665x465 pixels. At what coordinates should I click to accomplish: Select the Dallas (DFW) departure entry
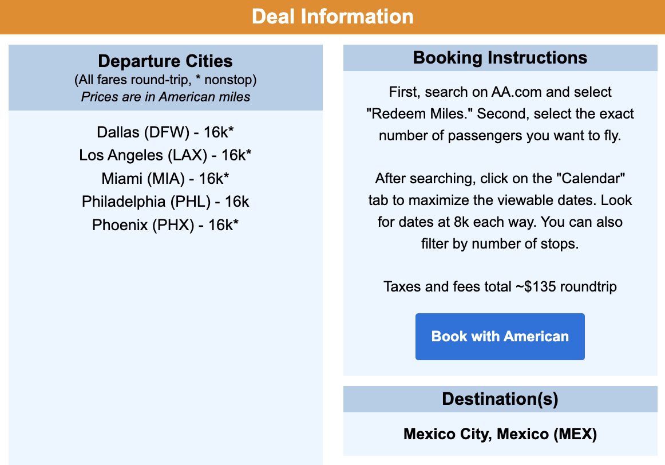[x=165, y=132]
